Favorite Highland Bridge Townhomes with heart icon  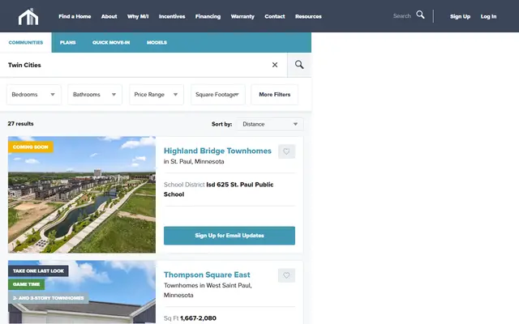(286, 151)
